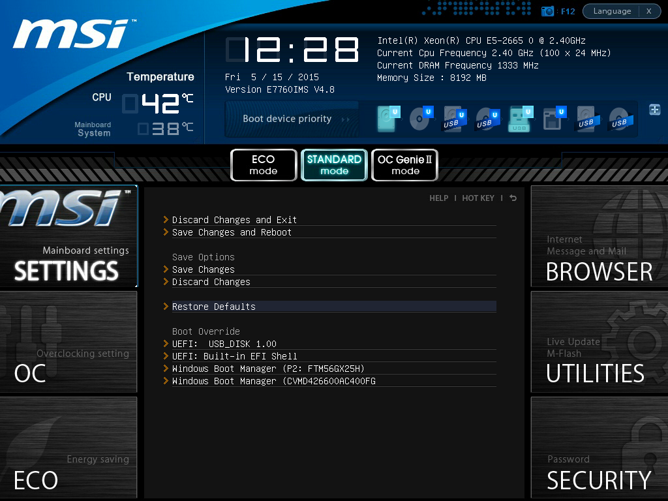Select the highlighted UEFI hard disk boot icon
This screenshot has height=501, width=668.
(388, 119)
